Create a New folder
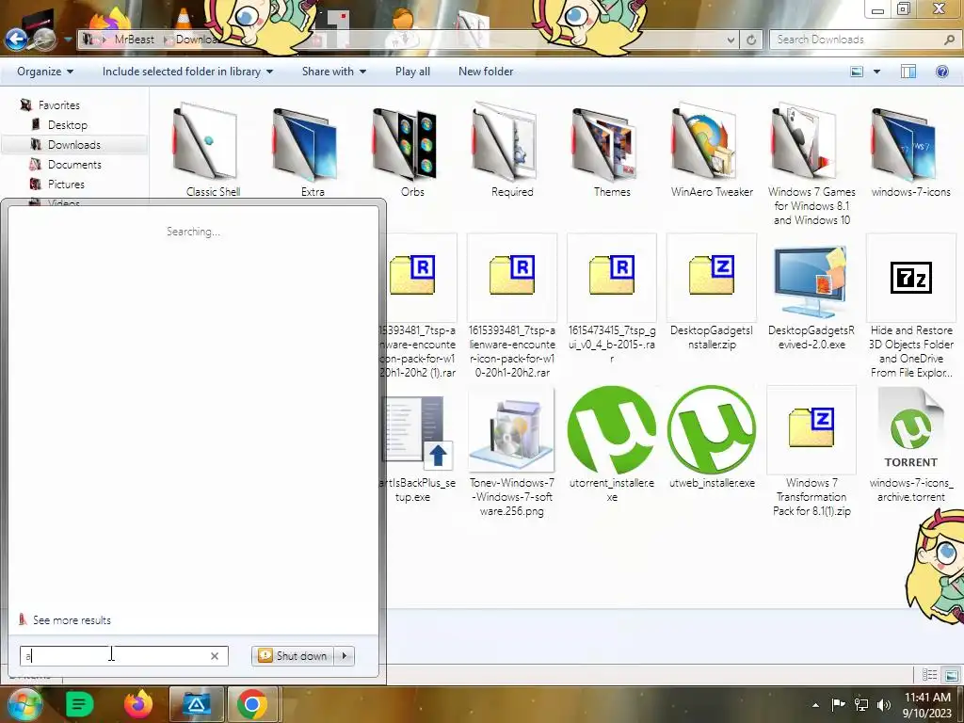 click(486, 72)
